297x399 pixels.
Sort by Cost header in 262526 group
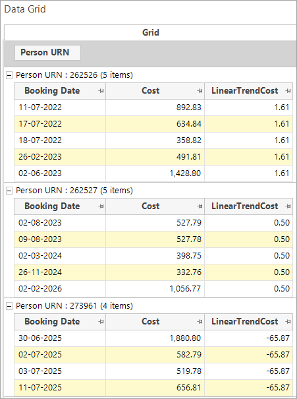(x=150, y=91)
